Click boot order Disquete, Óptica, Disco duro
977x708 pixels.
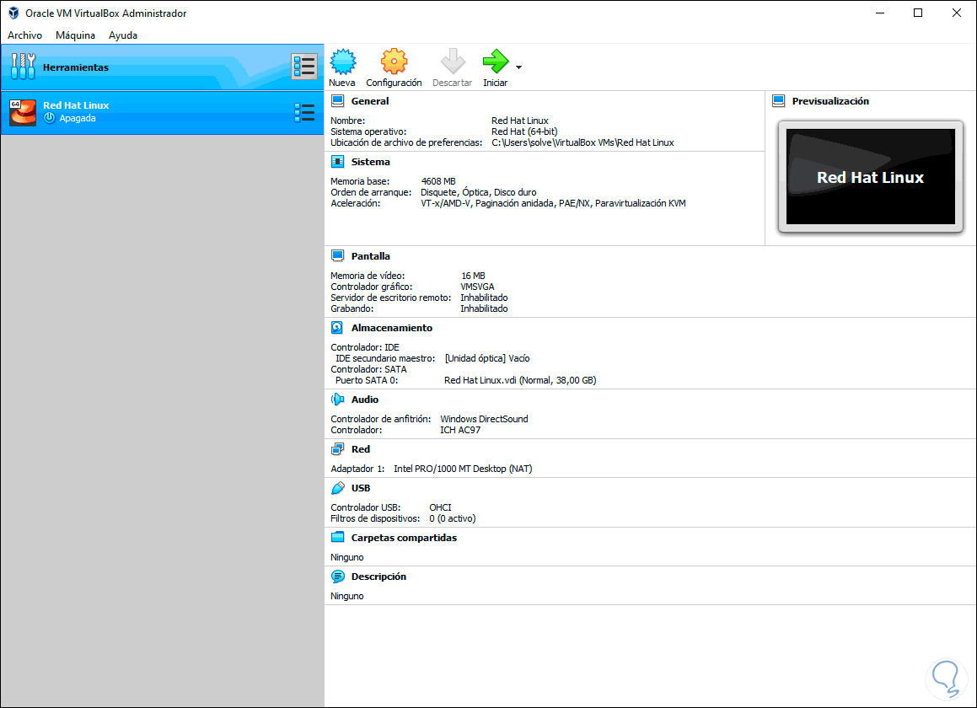click(479, 192)
